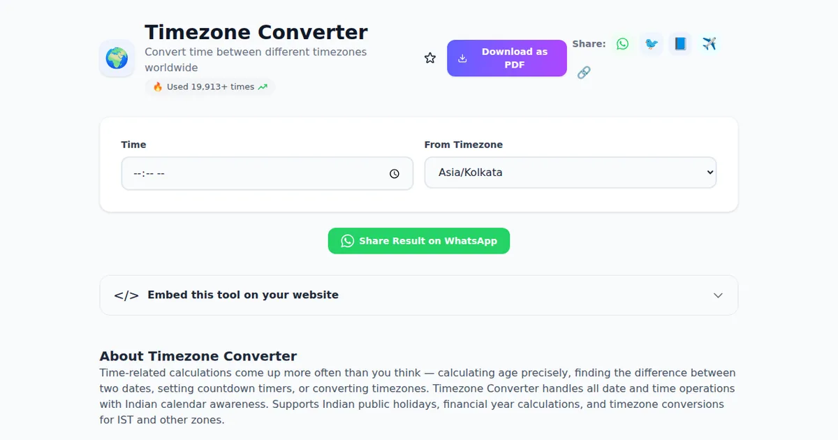Image resolution: width=838 pixels, height=440 pixels.
Task: Click the star icon to bookmark the tool
Action: [429, 58]
